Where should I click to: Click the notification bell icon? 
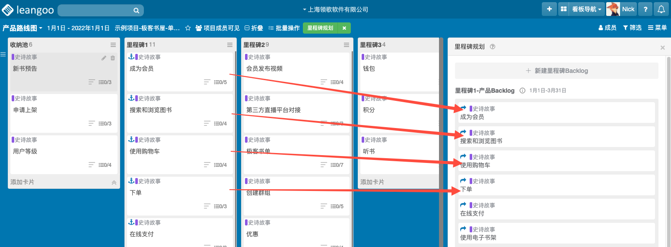pos(661,9)
